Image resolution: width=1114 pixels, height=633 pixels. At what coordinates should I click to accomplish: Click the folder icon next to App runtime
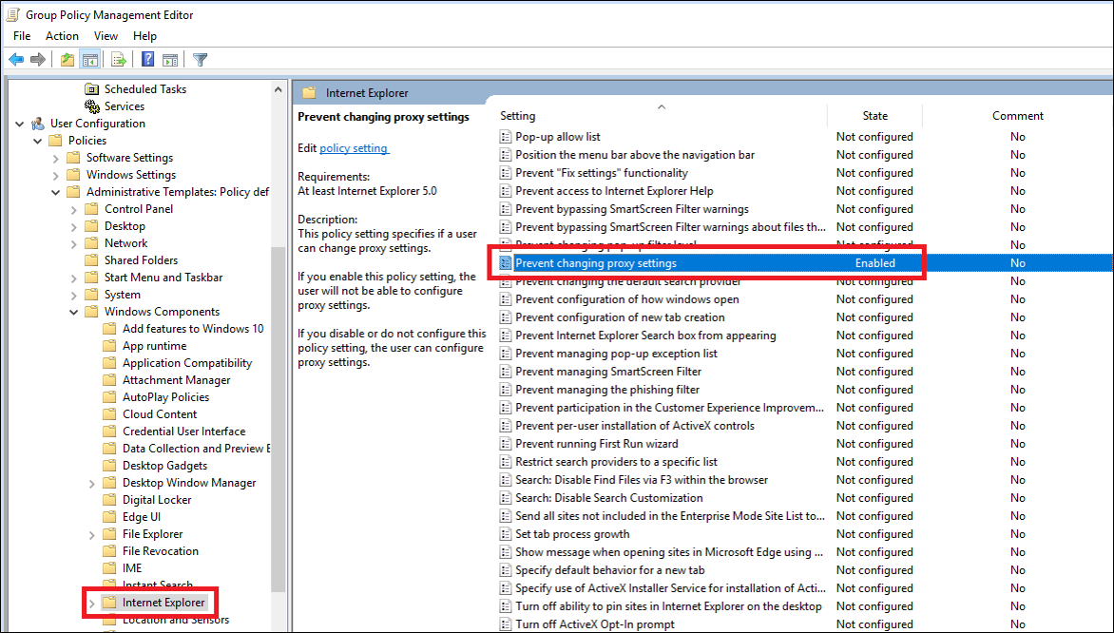point(109,346)
